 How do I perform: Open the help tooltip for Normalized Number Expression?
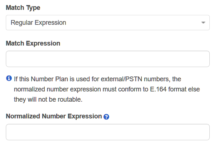click(x=106, y=117)
